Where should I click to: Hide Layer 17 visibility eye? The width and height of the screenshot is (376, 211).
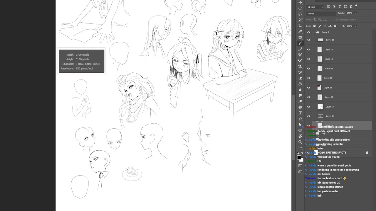[308, 107]
